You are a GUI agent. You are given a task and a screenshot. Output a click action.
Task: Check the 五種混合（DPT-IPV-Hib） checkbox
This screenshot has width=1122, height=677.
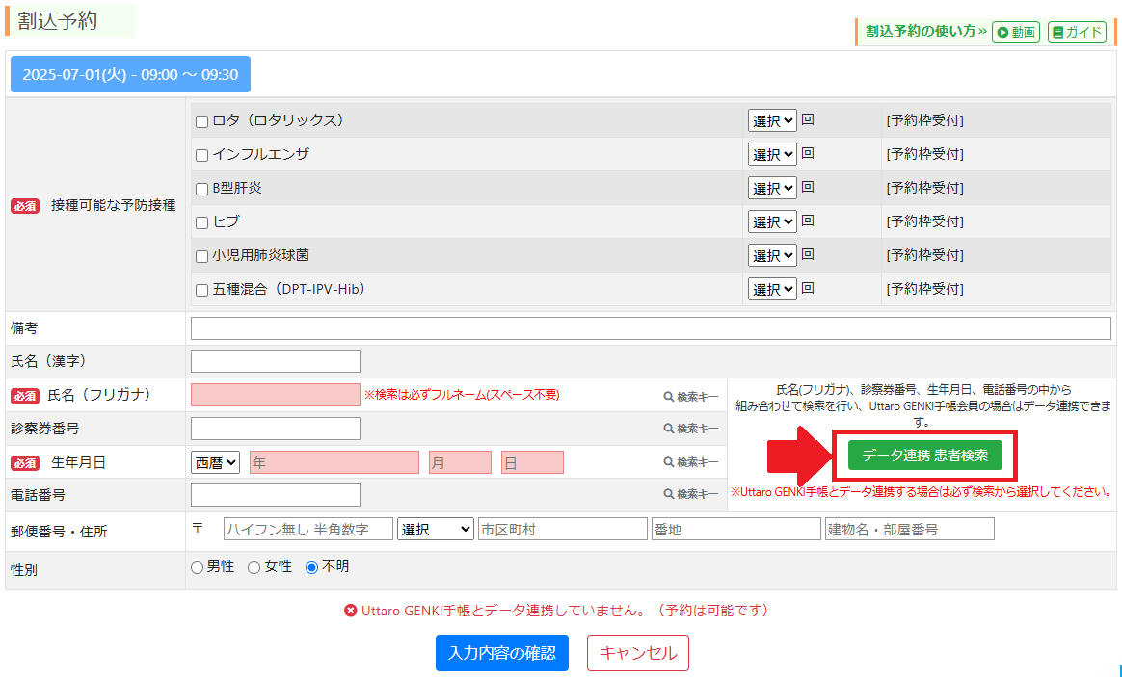tap(201, 290)
